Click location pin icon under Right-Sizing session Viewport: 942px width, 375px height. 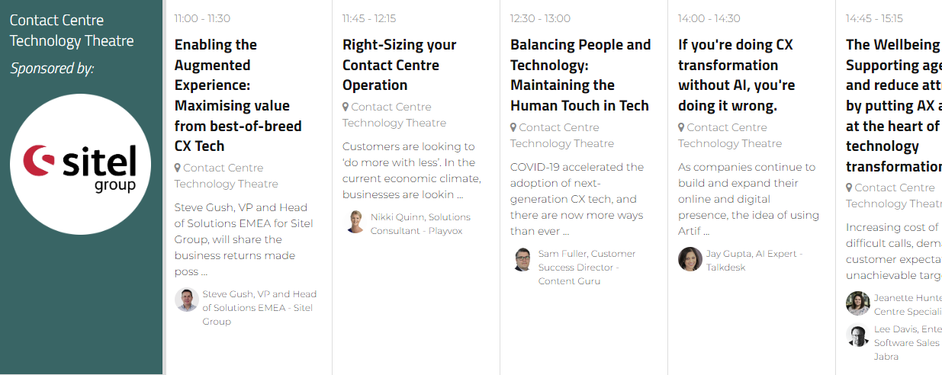346,107
